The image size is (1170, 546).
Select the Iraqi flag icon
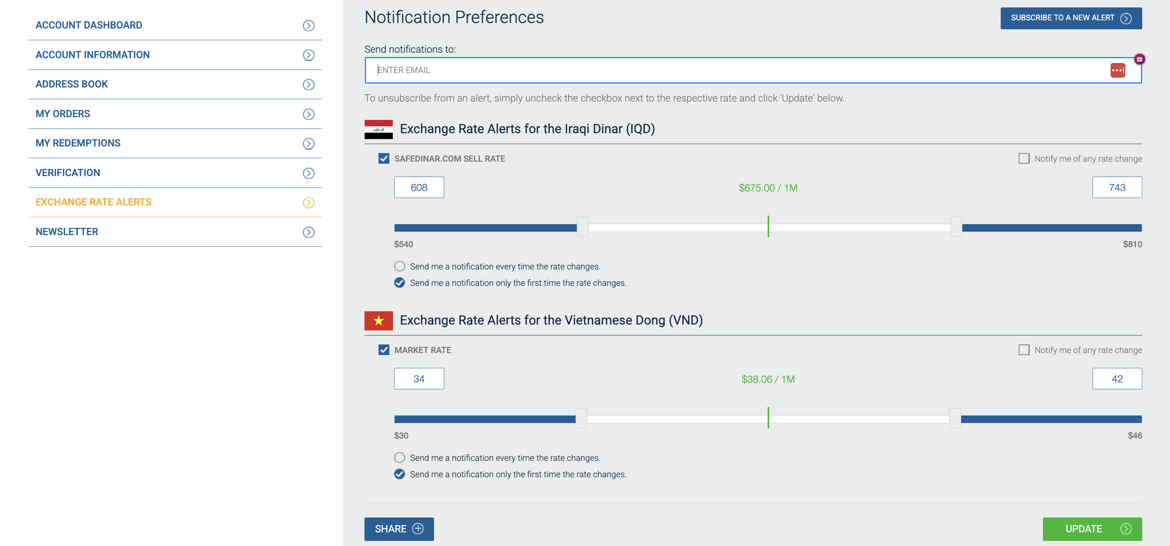[x=379, y=129]
